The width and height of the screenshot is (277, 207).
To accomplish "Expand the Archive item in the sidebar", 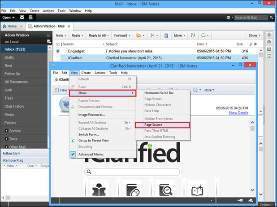I will (6, 131).
